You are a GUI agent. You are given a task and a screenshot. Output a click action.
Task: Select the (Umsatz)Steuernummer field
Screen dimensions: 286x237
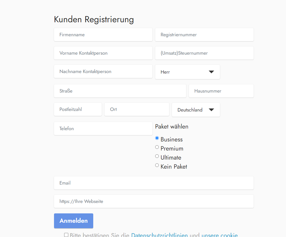coord(204,53)
